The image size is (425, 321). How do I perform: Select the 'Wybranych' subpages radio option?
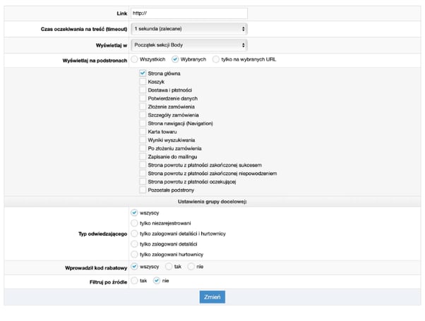pos(175,59)
